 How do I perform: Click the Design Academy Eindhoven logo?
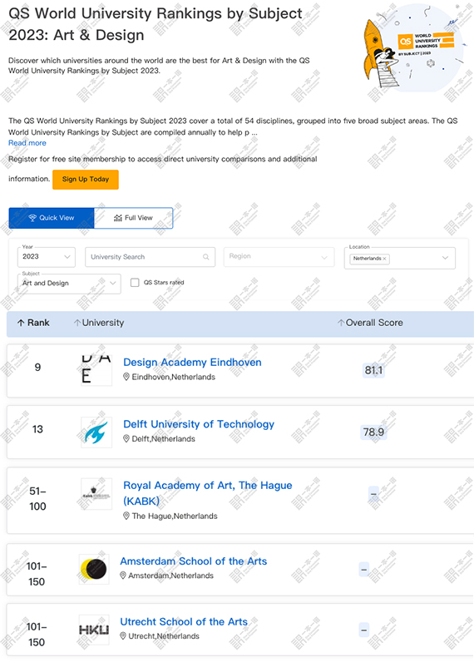96,370
